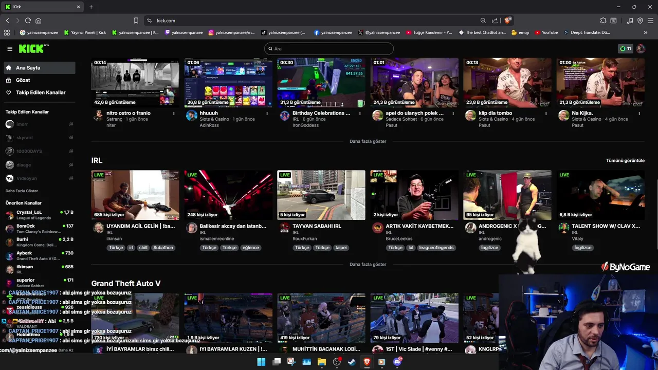This screenshot has width=658, height=370.
Task: Open the three-dot menu for klip dla tombo
Action: (546, 114)
